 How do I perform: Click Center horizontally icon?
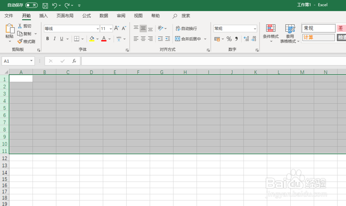pyautogui.click(x=143, y=39)
